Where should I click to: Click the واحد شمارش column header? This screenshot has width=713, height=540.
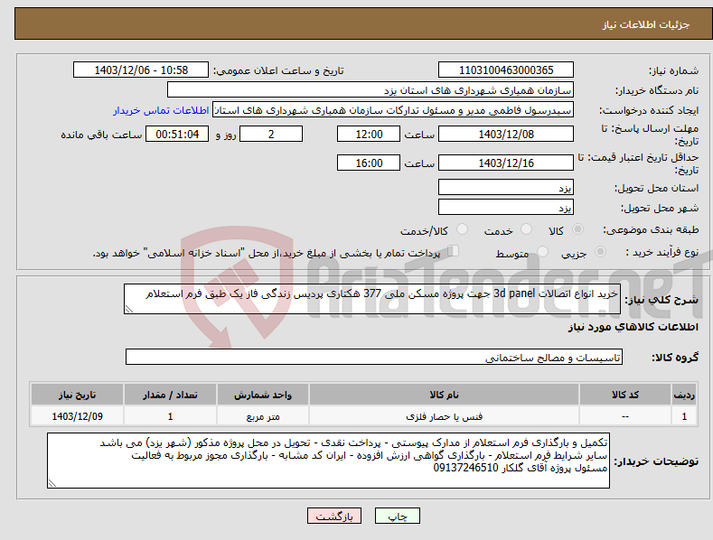point(263,395)
